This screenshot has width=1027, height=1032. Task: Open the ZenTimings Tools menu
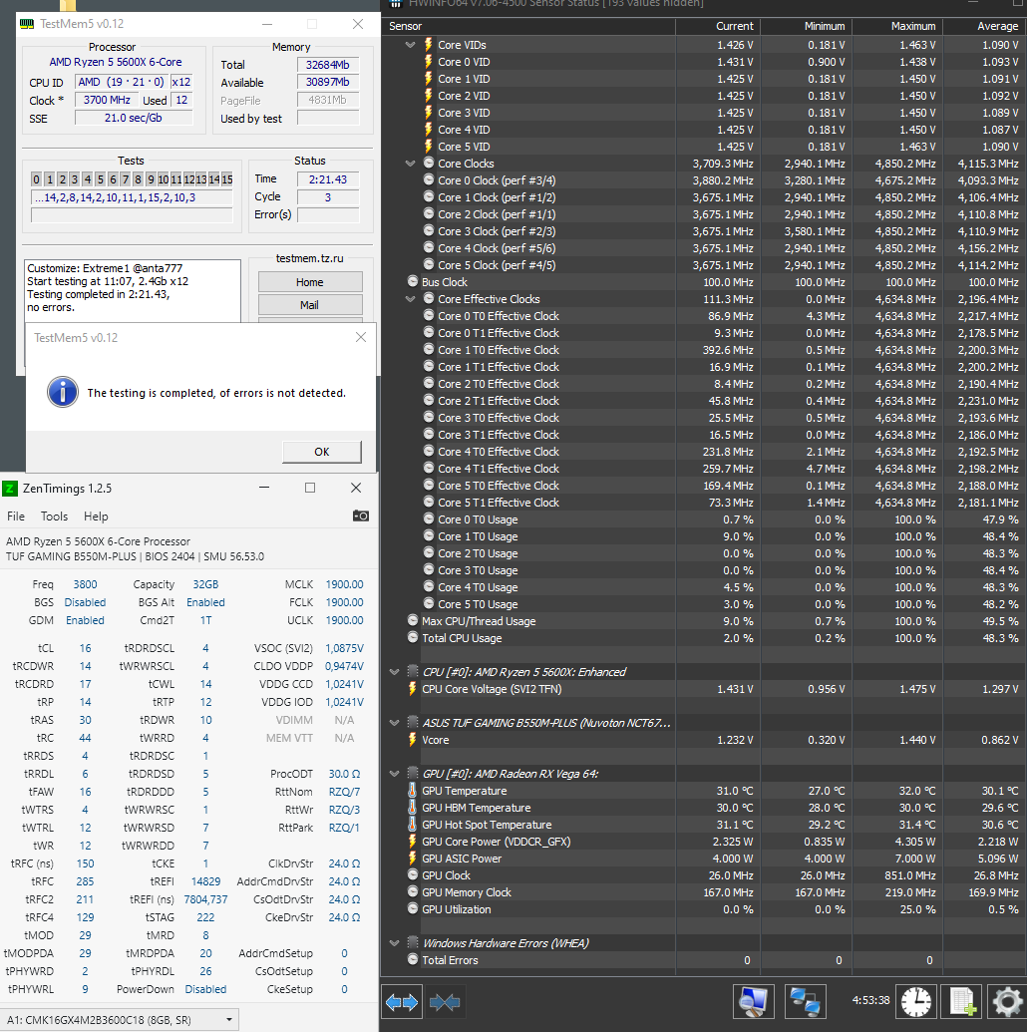pos(54,516)
